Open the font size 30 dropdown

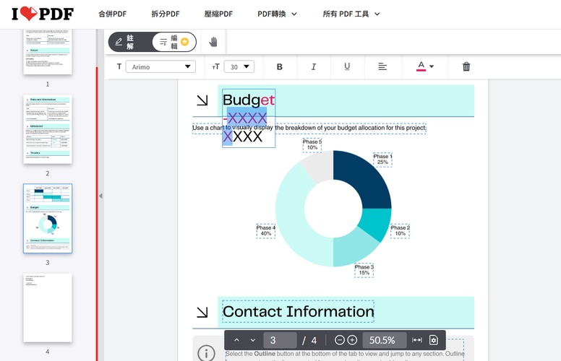[239, 66]
